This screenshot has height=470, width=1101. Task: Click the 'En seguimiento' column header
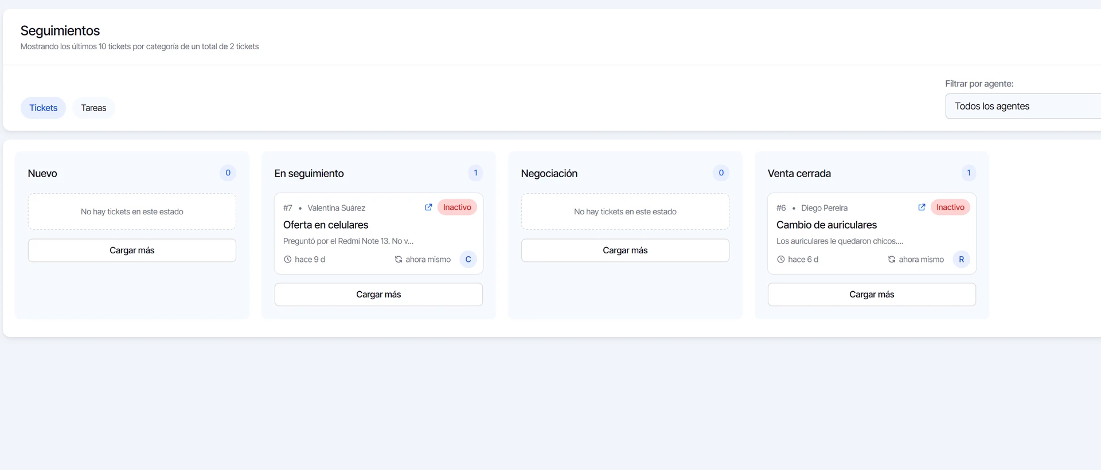point(309,174)
